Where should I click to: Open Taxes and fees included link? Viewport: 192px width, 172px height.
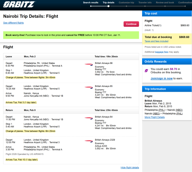tap(156, 41)
